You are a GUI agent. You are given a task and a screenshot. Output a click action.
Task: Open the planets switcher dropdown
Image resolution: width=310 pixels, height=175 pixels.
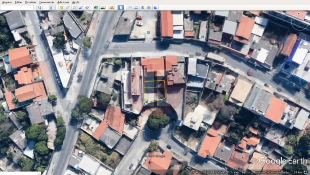112,8
